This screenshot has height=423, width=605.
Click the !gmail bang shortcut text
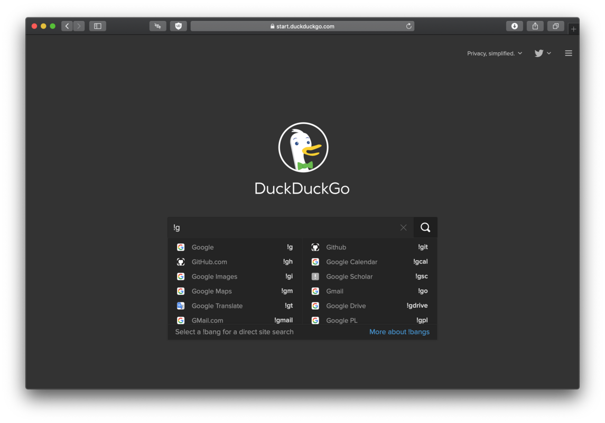point(284,320)
